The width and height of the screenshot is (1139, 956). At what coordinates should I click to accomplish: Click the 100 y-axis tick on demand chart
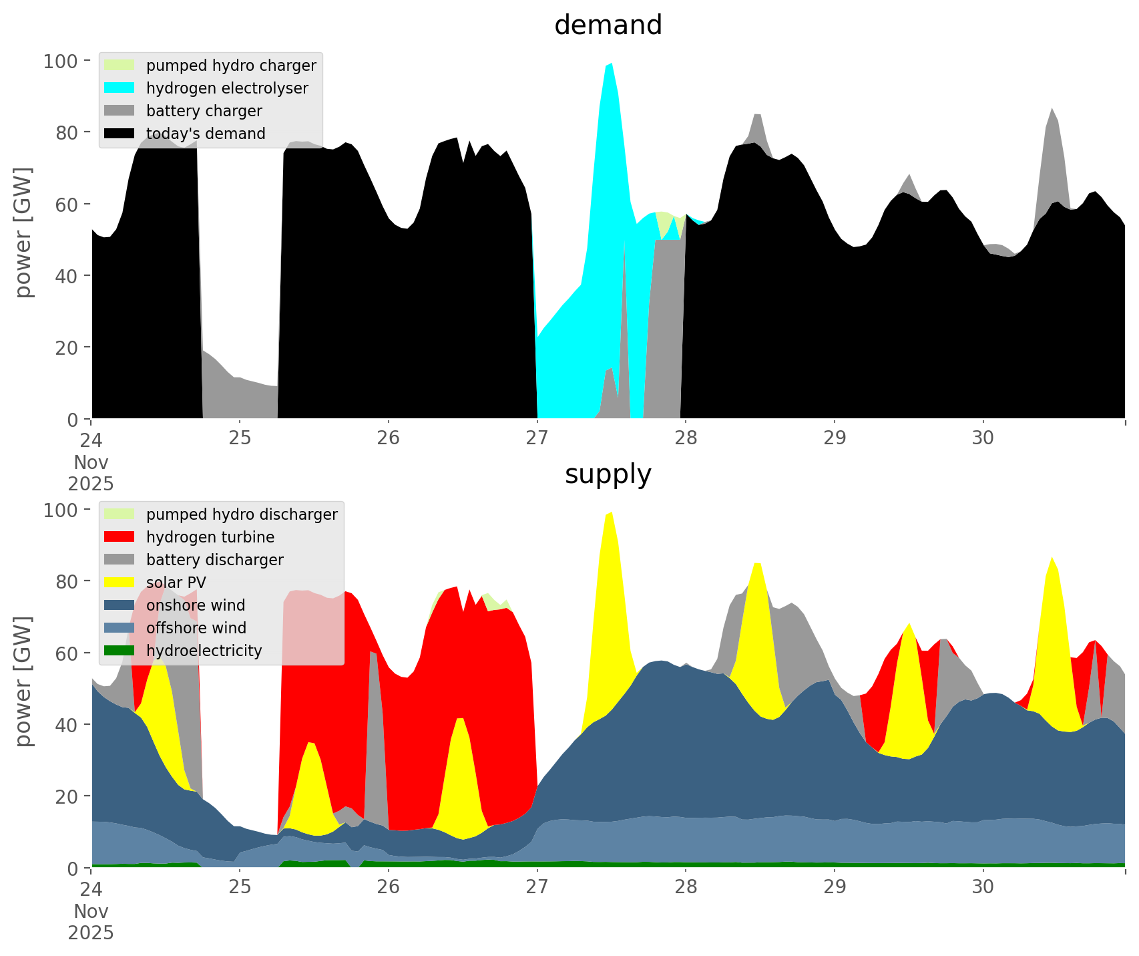pyautogui.click(x=61, y=61)
